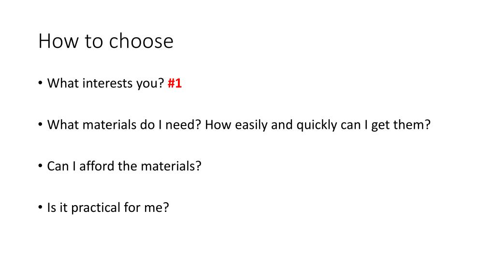Click the sentence 'What materials do I need?'

click(x=124, y=125)
